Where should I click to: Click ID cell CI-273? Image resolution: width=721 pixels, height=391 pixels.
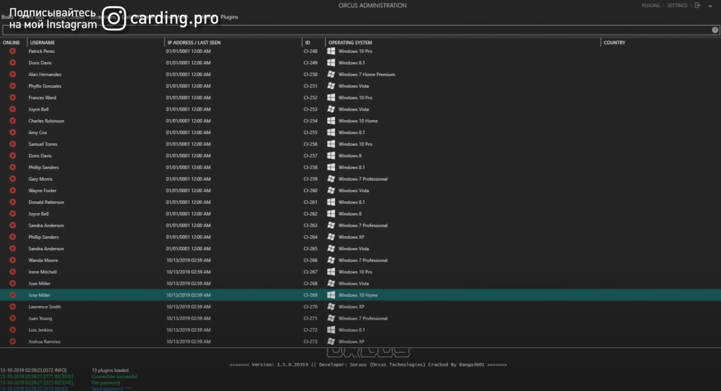[311, 341]
